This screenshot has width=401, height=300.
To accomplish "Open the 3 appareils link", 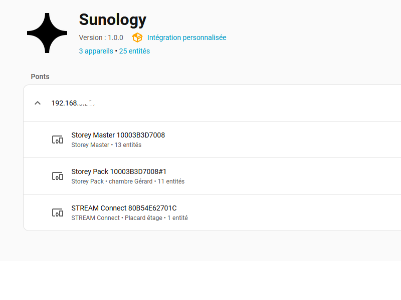I will tap(96, 51).
